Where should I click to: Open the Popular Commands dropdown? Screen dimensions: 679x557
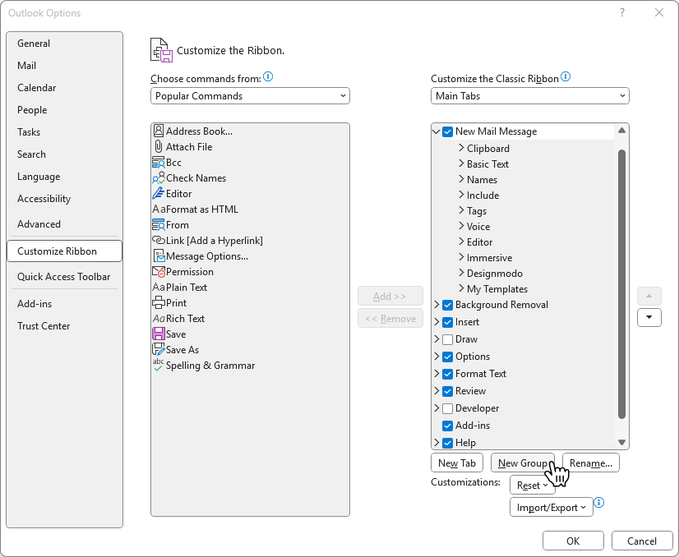click(x=250, y=96)
